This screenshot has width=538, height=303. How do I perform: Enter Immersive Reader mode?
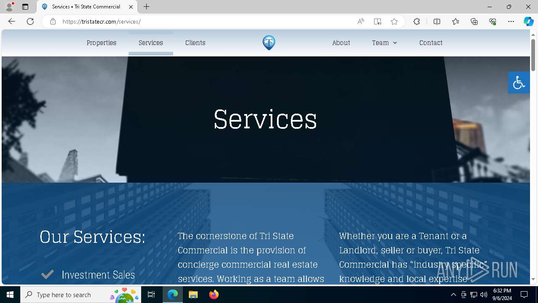point(377,21)
